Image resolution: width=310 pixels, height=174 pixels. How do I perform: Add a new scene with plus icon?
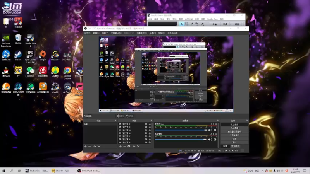point(85,146)
